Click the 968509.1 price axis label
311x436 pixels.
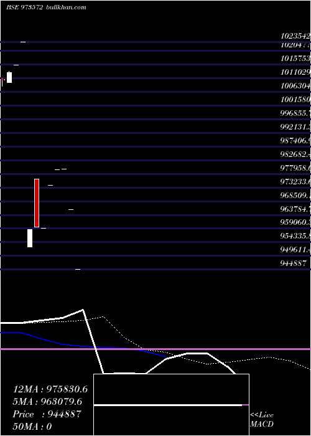[295, 195]
